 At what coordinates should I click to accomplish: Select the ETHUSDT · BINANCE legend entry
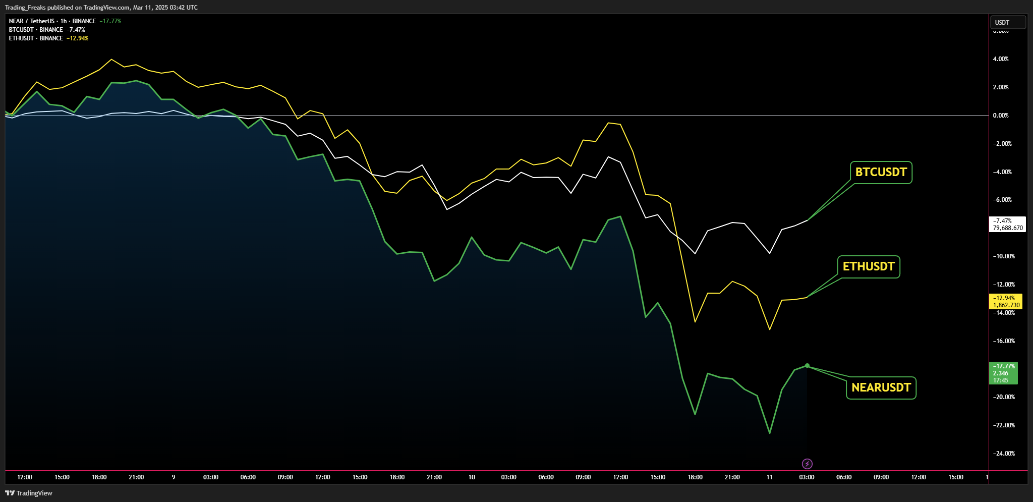pos(36,38)
